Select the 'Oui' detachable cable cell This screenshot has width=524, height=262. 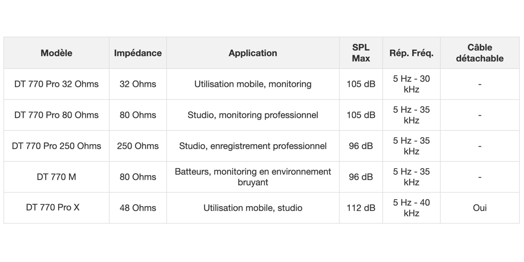480,208
